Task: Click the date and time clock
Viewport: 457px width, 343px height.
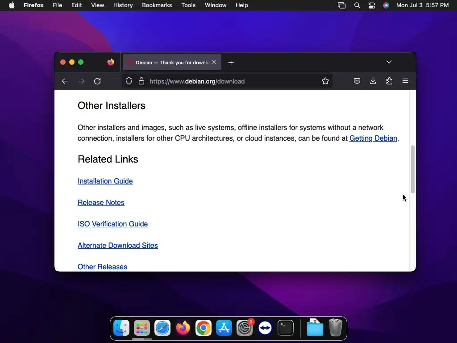Action: click(422, 5)
